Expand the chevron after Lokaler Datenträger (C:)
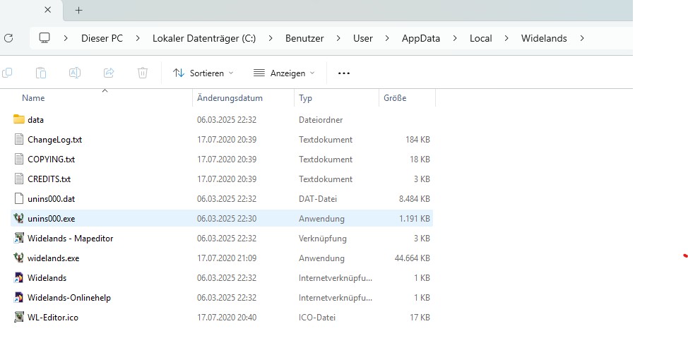 tap(271, 39)
